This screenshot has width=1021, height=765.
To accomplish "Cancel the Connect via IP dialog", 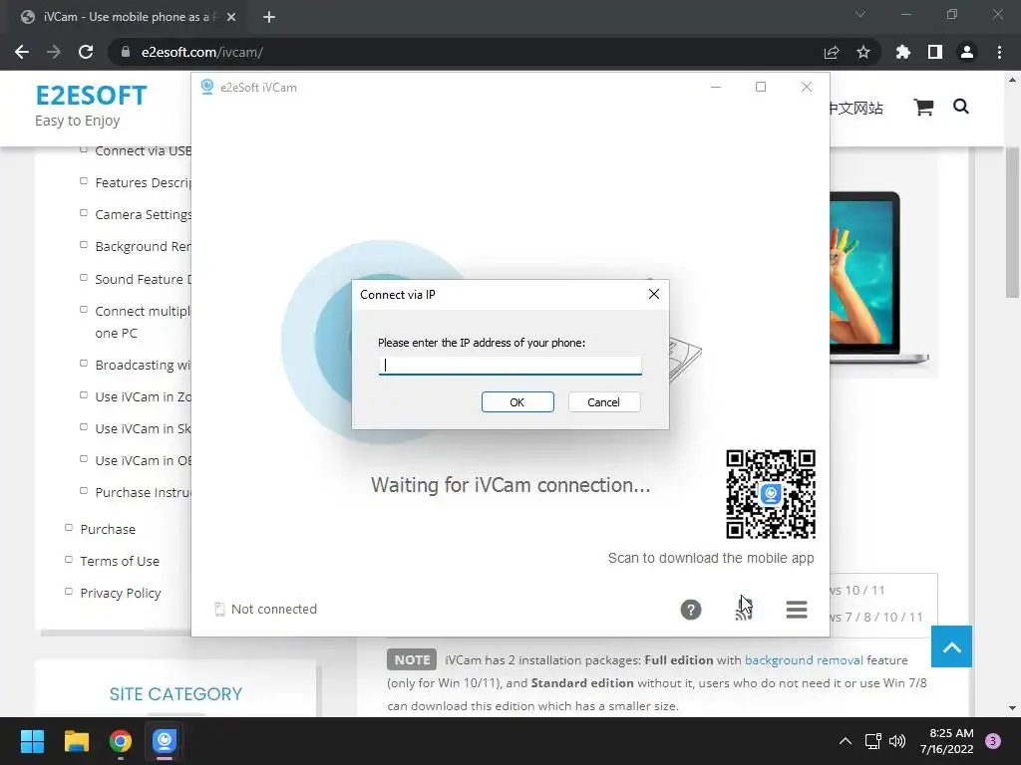I will tap(603, 402).
